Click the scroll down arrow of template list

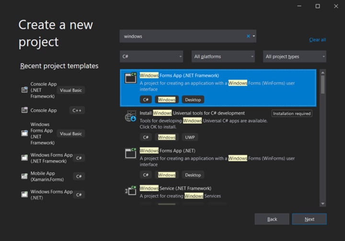[x=322, y=204]
